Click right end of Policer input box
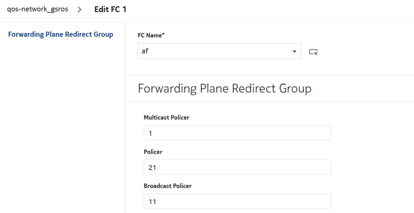 (x=326, y=167)
